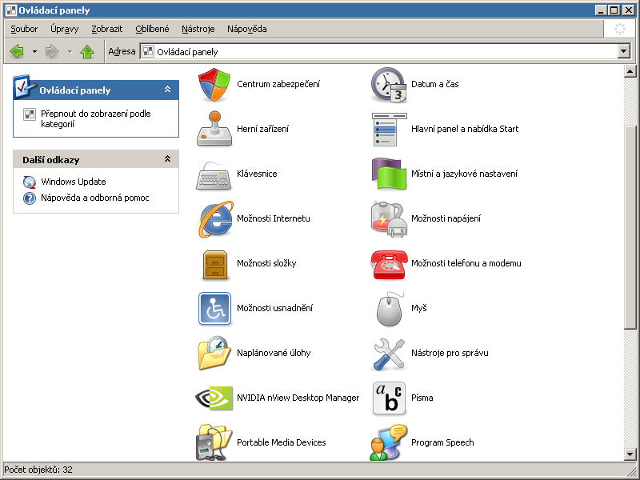This screenshot has width=640, height=480.
Task: Open the Portable Media Devices icon
Action: click(214, 442)
